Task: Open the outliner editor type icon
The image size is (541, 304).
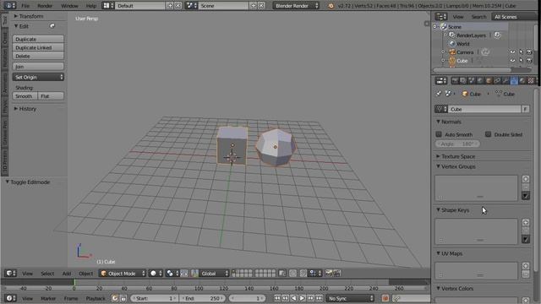Action: coord(441,17)
